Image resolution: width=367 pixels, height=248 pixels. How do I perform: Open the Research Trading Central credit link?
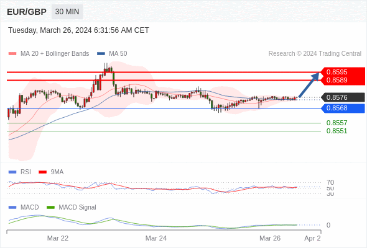pyautogui.click(x=315, y=54)
